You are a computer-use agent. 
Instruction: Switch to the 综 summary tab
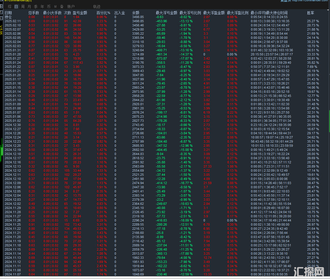[10, 7]
